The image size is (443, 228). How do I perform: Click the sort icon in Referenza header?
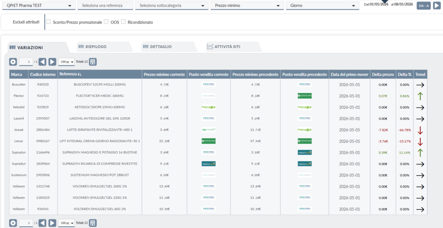(79, 74)
